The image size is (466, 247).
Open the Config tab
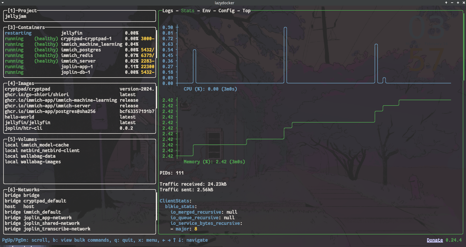[x=226, y=11]
